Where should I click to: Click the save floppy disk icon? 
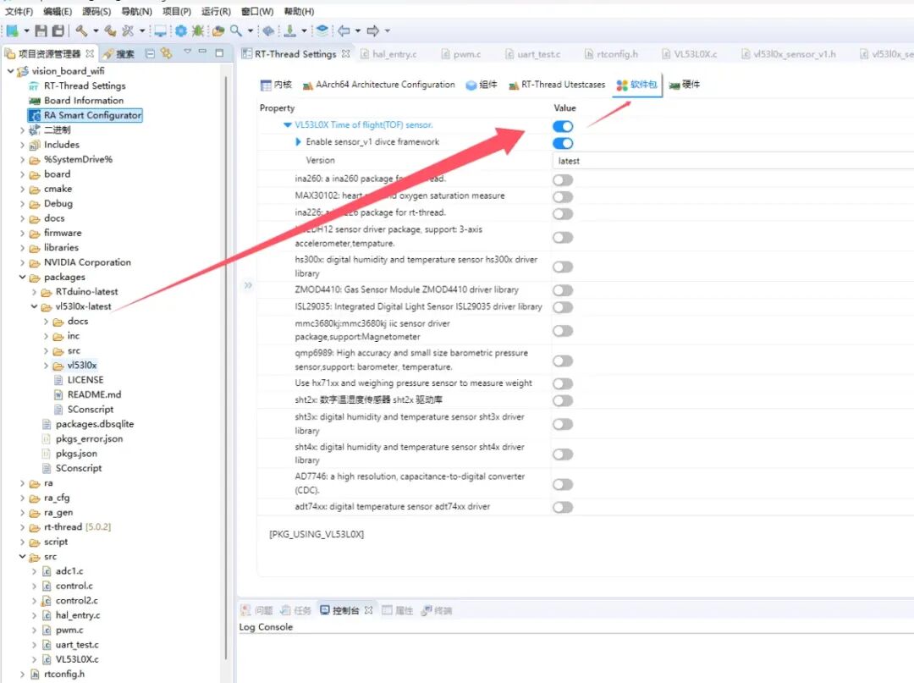click(x=42, y=30)
